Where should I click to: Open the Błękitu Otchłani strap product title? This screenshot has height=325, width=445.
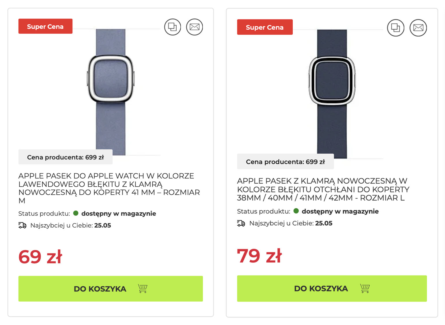323,189
